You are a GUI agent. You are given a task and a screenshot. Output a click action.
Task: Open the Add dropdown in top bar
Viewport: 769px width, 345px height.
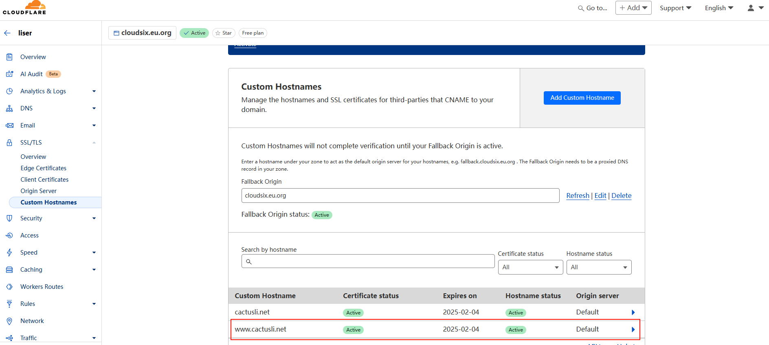pyautogui.click(x=633, y=8)
